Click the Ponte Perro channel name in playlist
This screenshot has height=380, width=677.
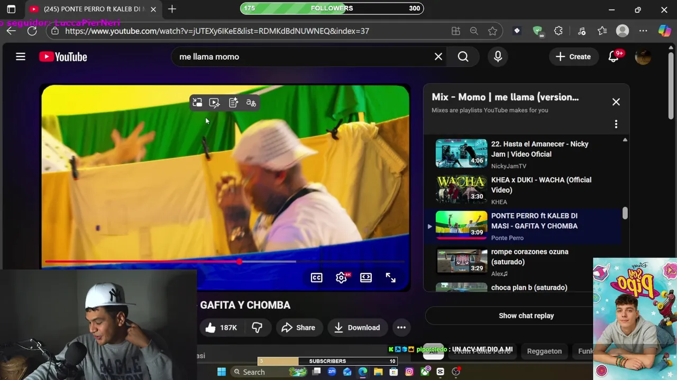[x=507, y=238]
